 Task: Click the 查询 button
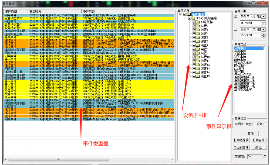point(250,133)
